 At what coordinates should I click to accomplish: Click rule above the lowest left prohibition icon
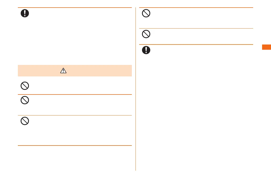pyautogui.click(x=75, y=115)
